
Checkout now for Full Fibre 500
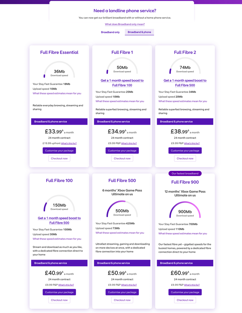(x=122, y=300)
